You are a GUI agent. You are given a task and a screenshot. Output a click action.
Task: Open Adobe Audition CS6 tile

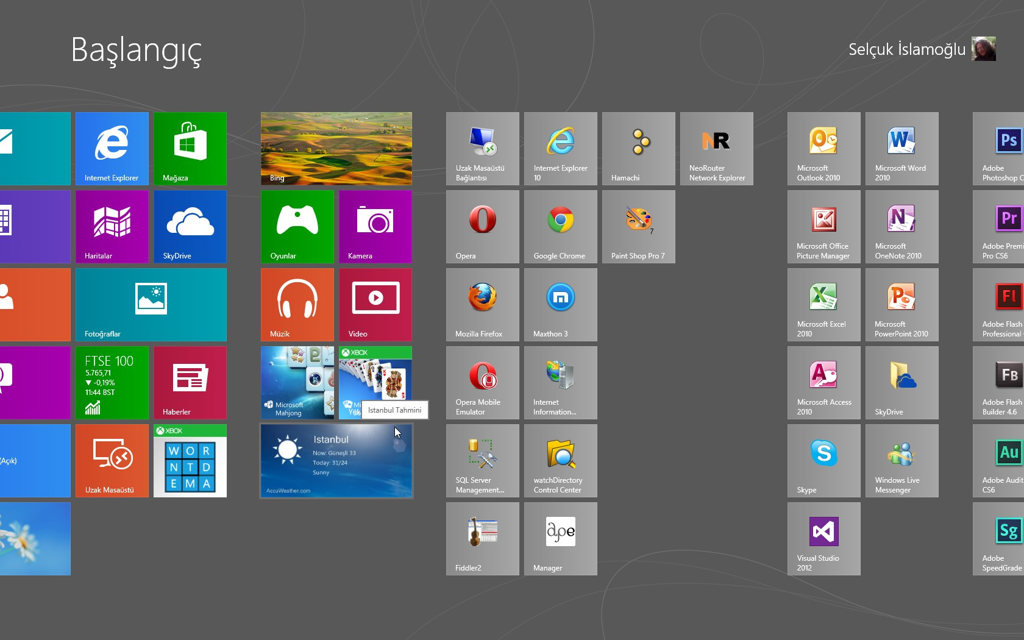998,461
